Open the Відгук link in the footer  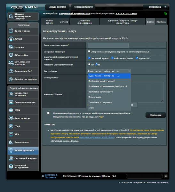[x=107, y=176]
